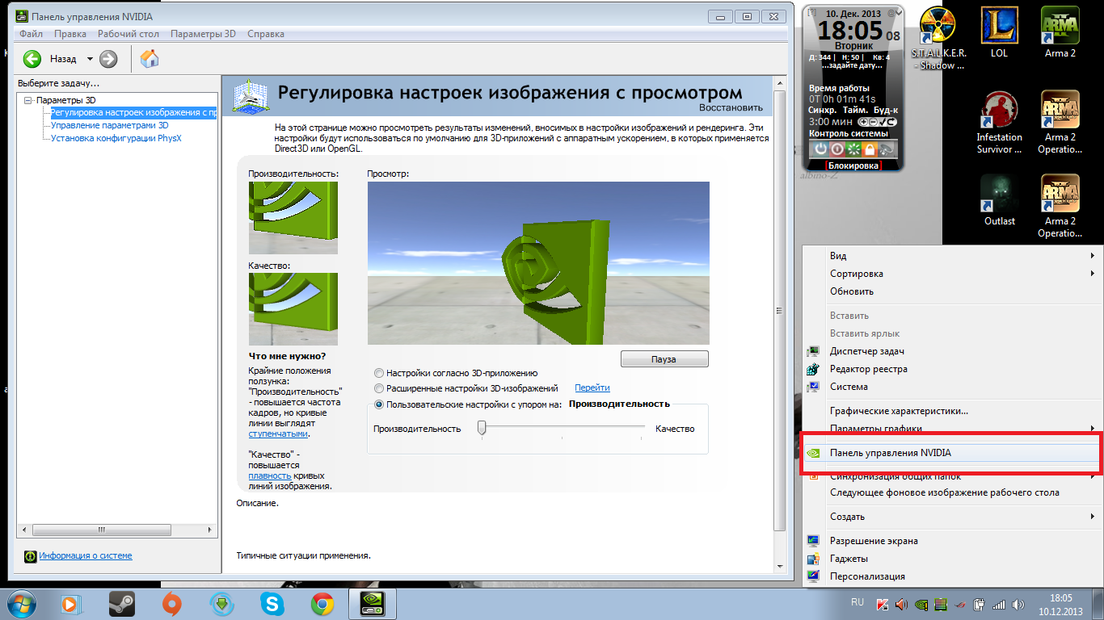The height and width of the screenshot is (620, 1104).
Task: Open the 'Параметры 3D' menu
Action: pyautogui.click(x=203, y=34)
